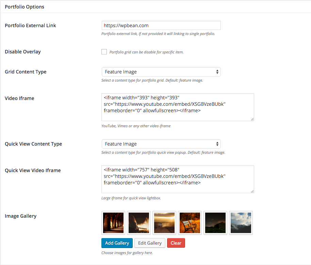The image size is (311, 265).
Task: Click the Portfolio External Link URL field
Action: [x=161, y=26]
